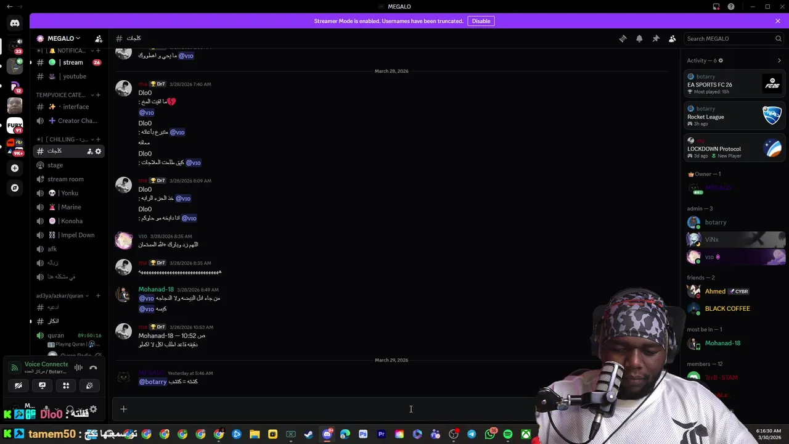The image size is (789, 444).
Task: Open WhatsApp from the taskbar
Action: click(489, 435)
